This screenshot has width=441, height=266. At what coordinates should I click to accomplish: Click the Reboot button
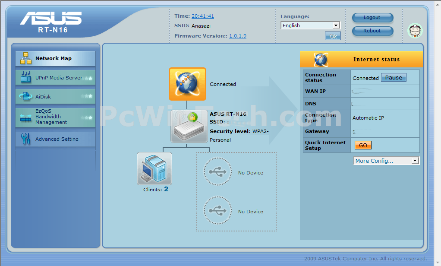coord(373,31)
